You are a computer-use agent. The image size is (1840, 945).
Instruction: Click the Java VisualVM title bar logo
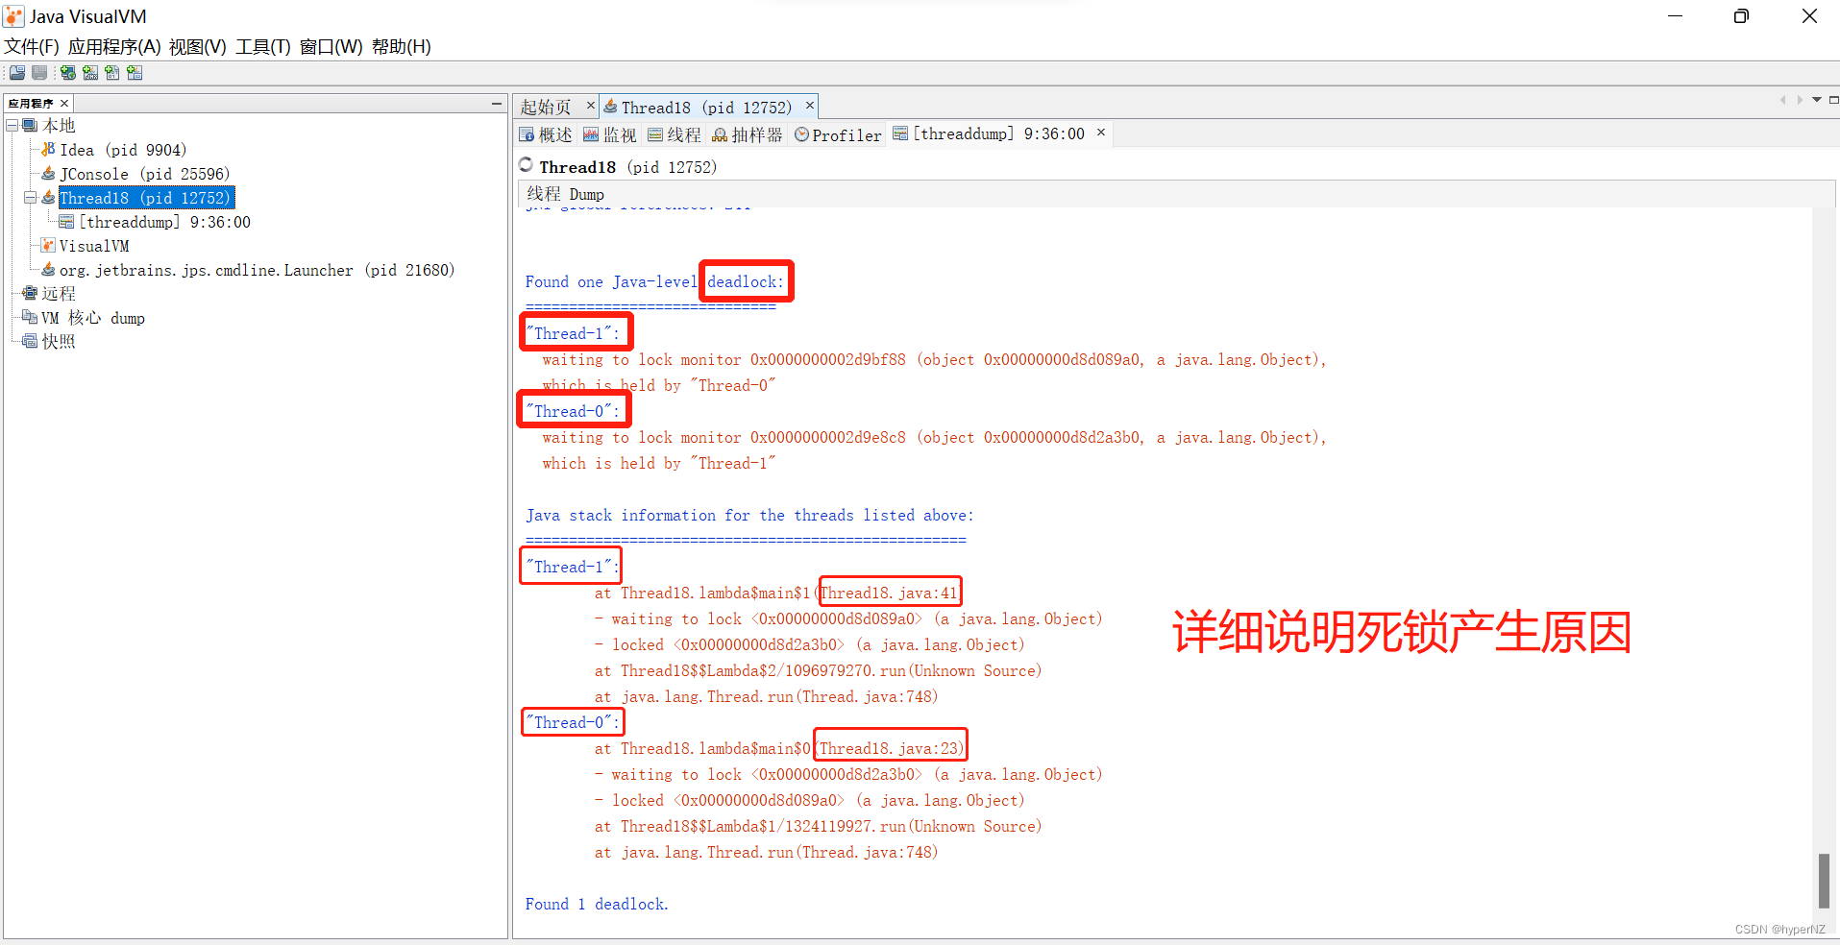pos(14,16)
